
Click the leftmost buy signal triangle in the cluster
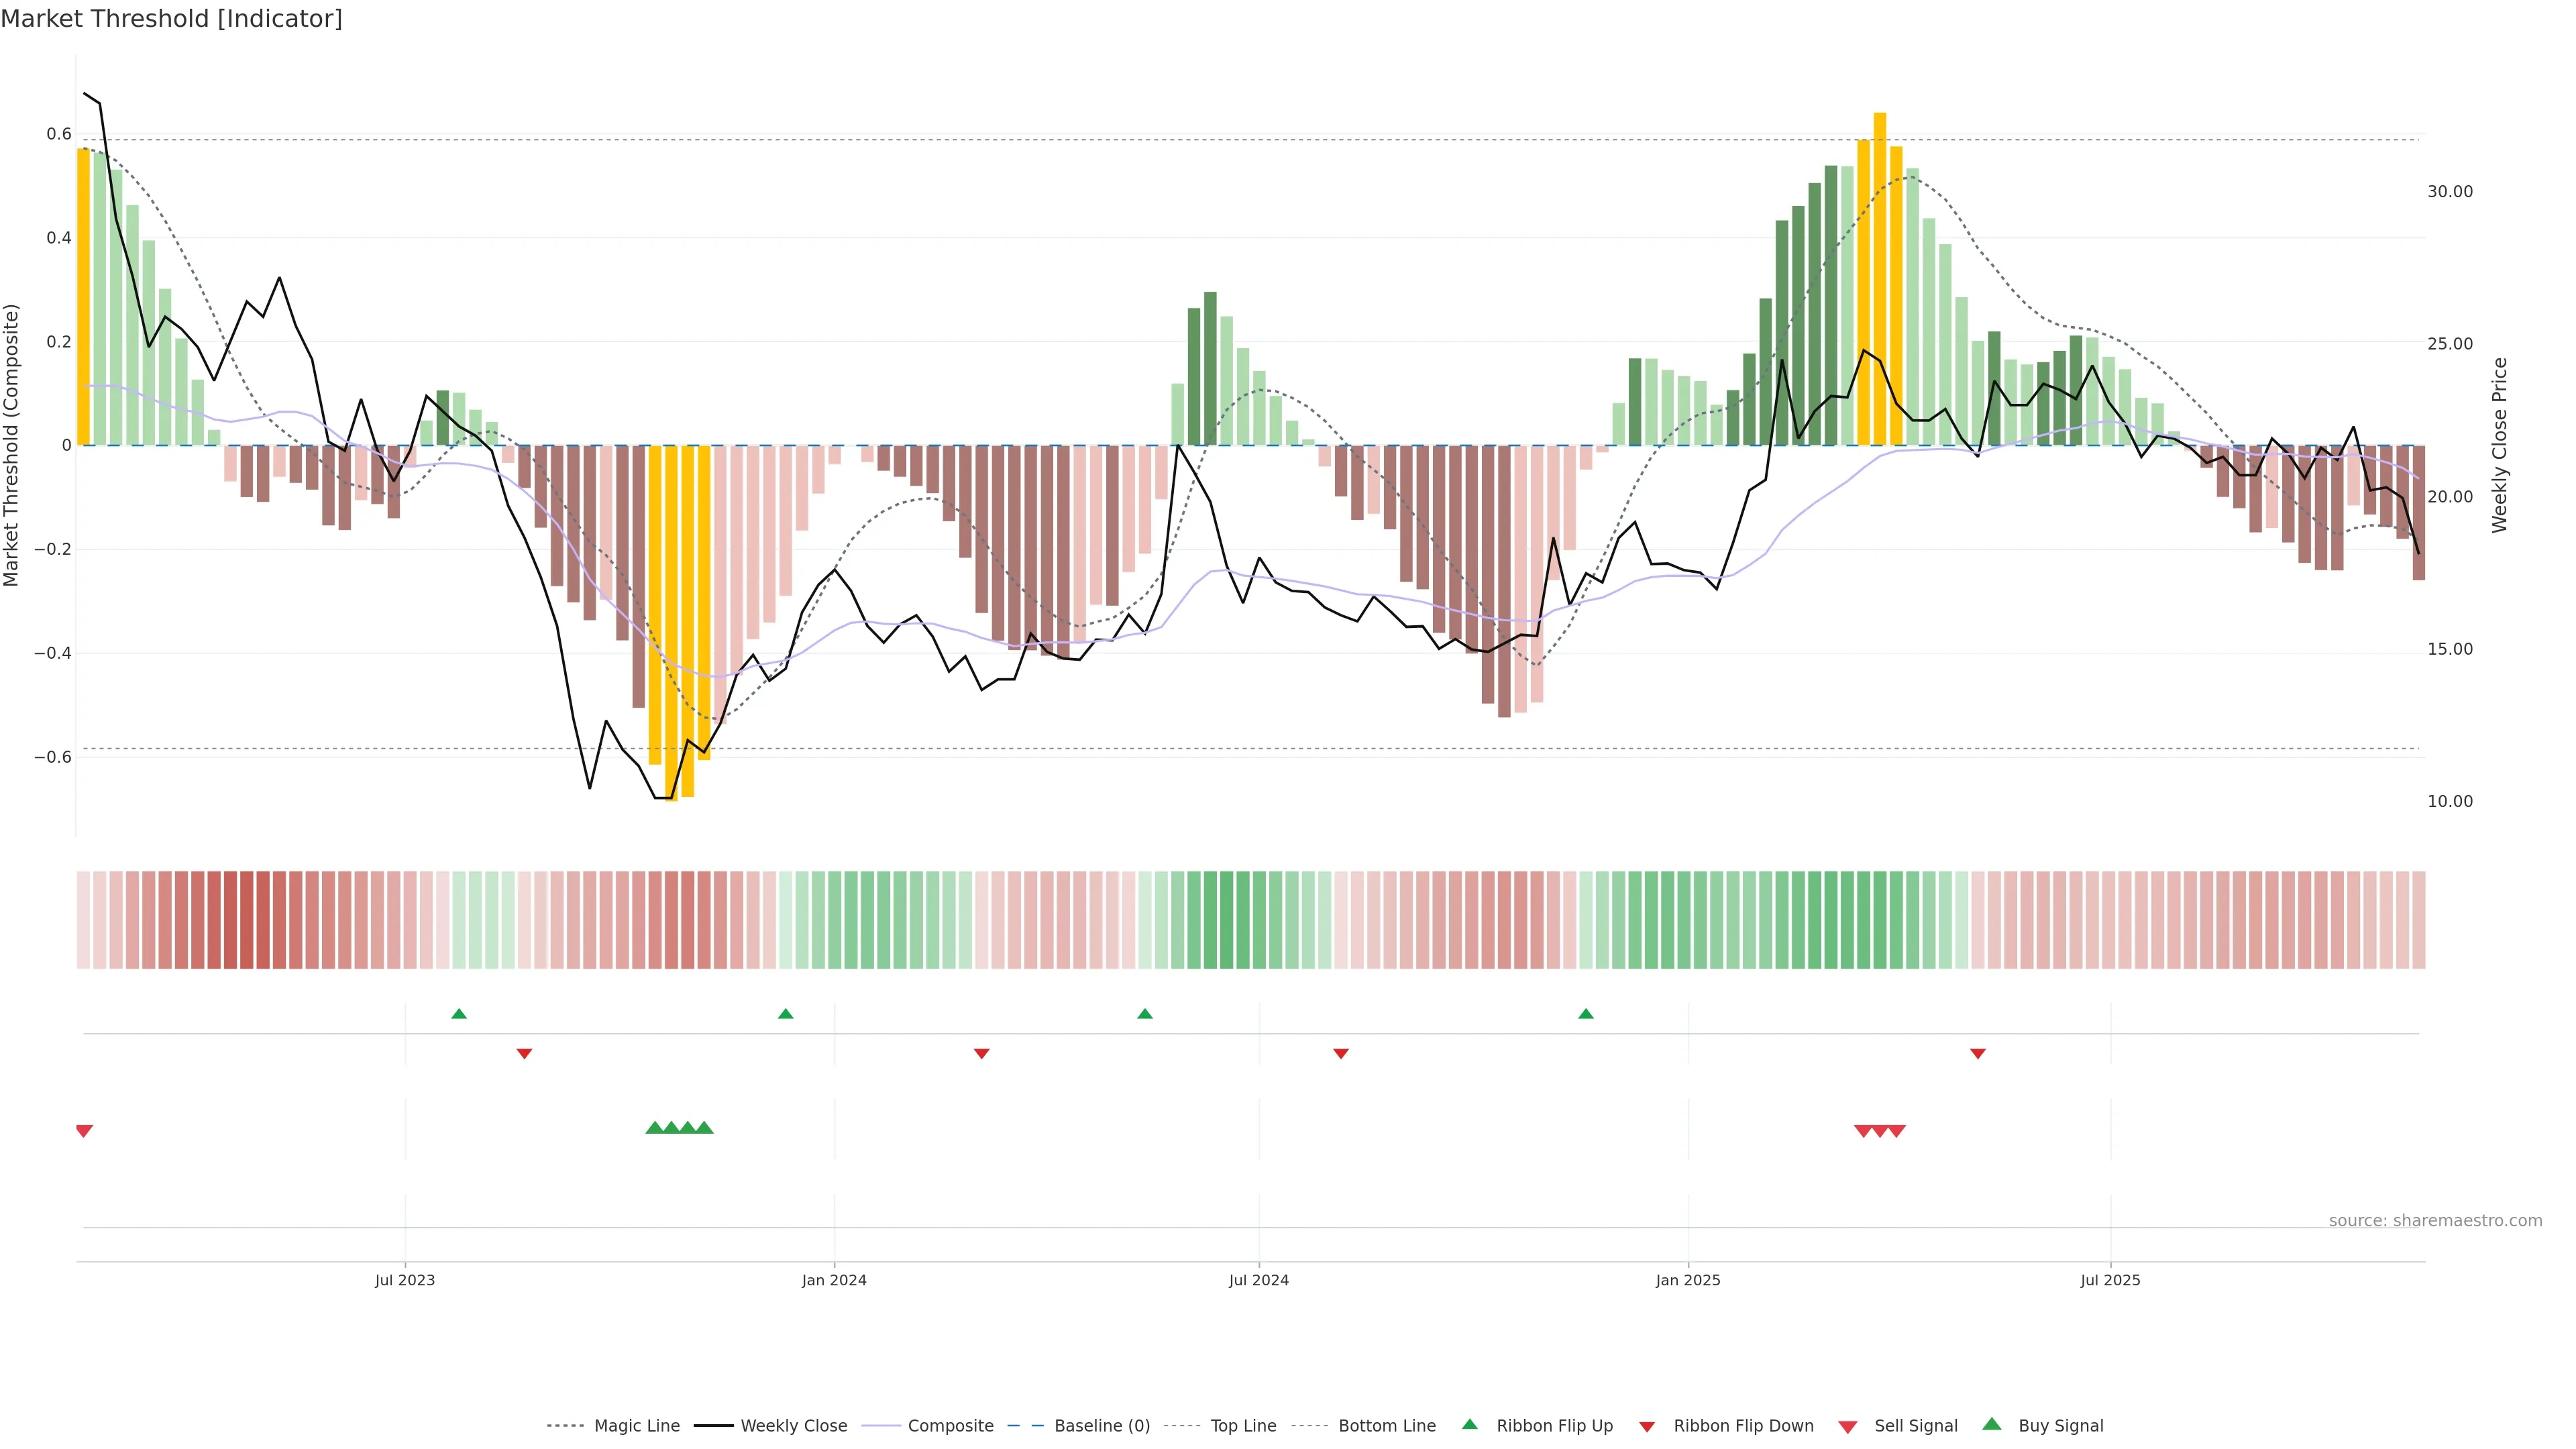pyautogui.click(x=654, y=1128)
